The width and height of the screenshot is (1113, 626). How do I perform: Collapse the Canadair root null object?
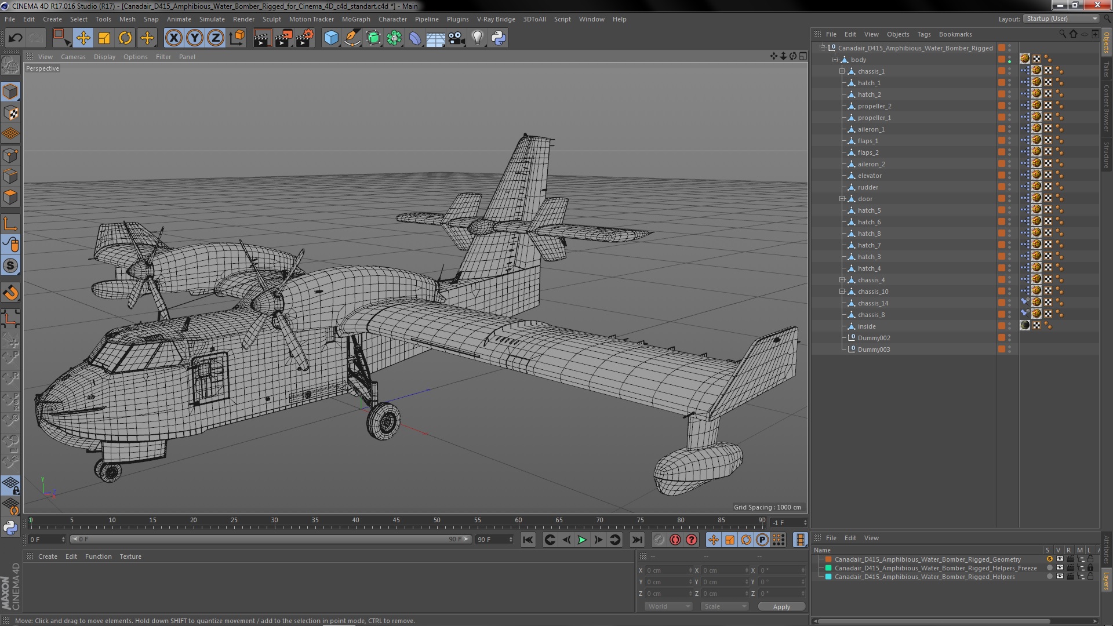[822, 48]
